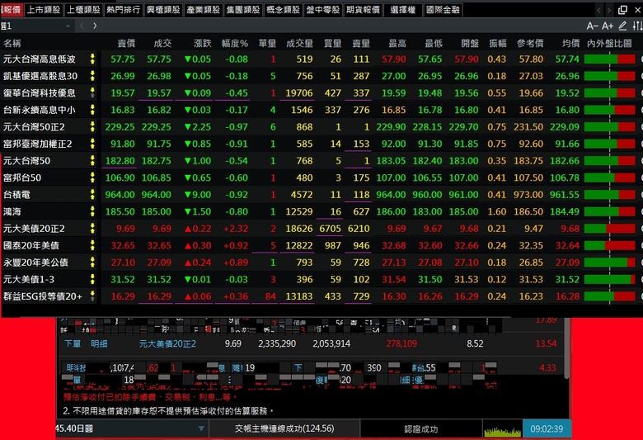Screen dimensions: 643x440
Task: Click the yellow icon beside 群益ESG投等債20+
Action: [92, 296]
